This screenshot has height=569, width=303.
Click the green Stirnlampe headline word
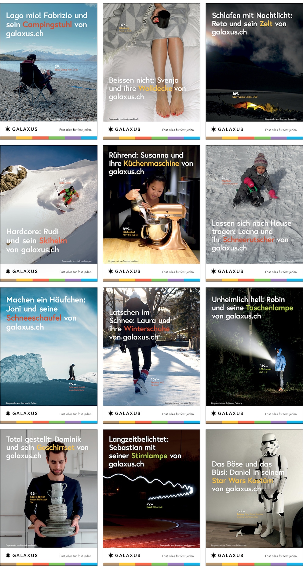(149, 456)
